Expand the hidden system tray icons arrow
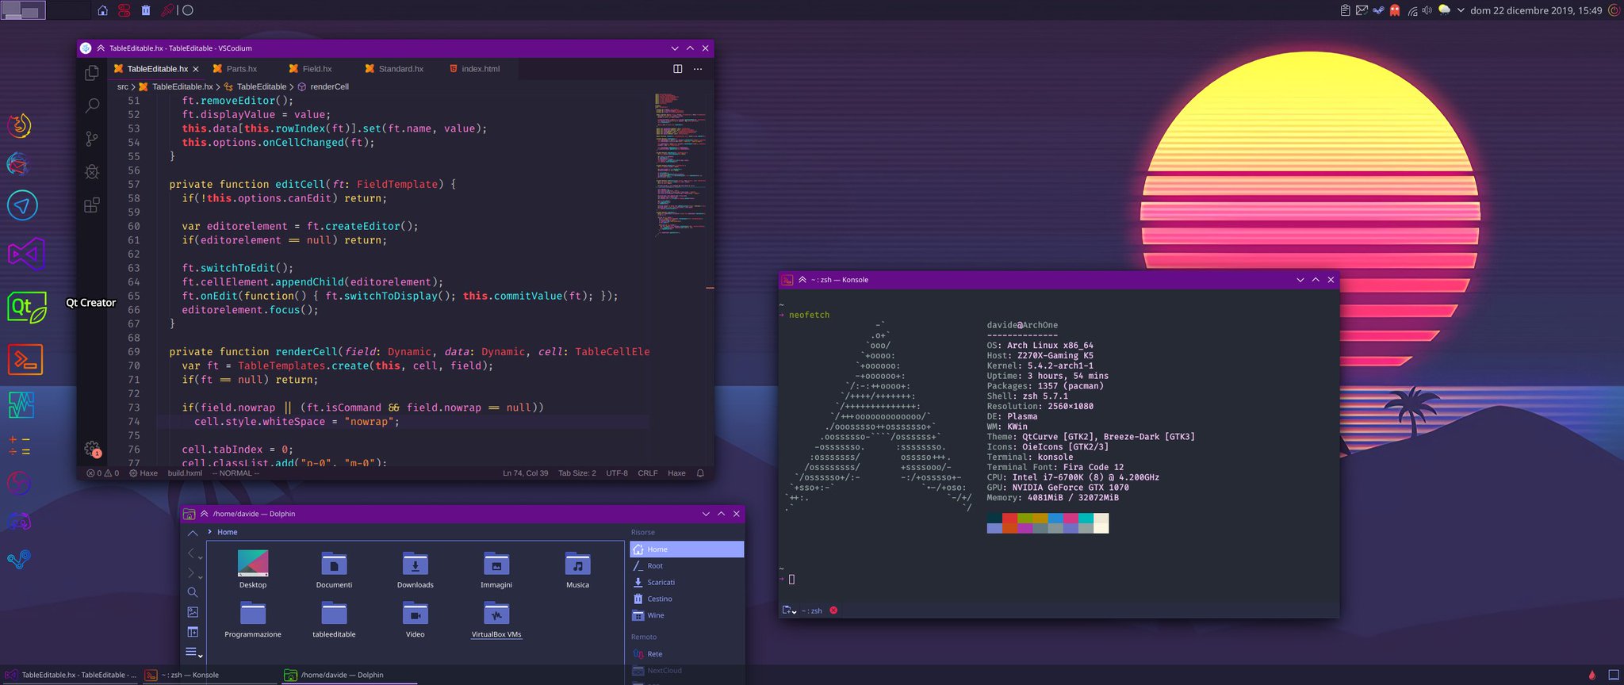Image resolution: width=1624 pixels, height=685 pixels. point(1461,10)
